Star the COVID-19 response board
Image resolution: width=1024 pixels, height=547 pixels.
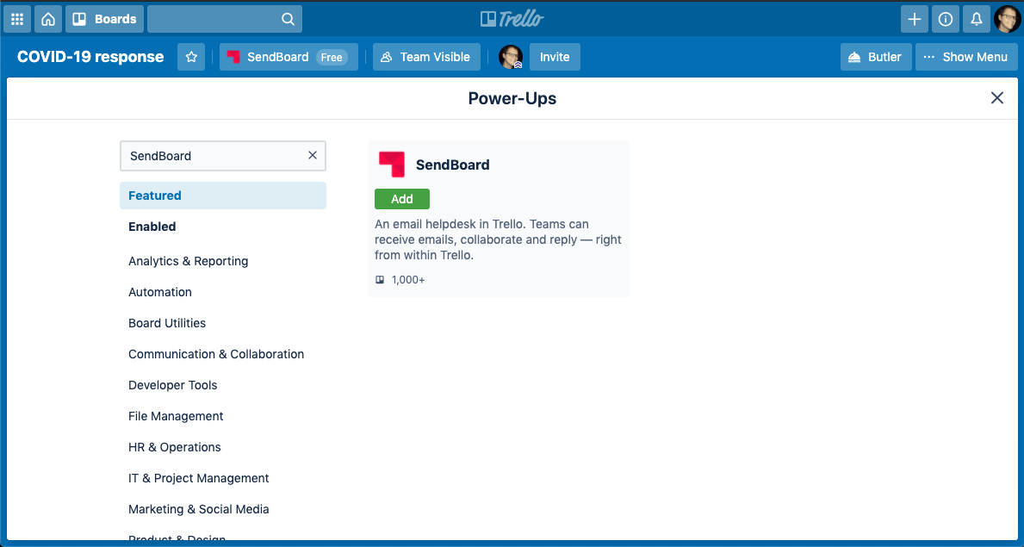point(191,57)
